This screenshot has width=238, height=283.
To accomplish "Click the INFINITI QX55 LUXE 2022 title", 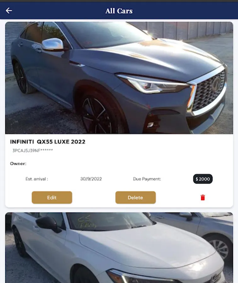I will click(48, 142).
